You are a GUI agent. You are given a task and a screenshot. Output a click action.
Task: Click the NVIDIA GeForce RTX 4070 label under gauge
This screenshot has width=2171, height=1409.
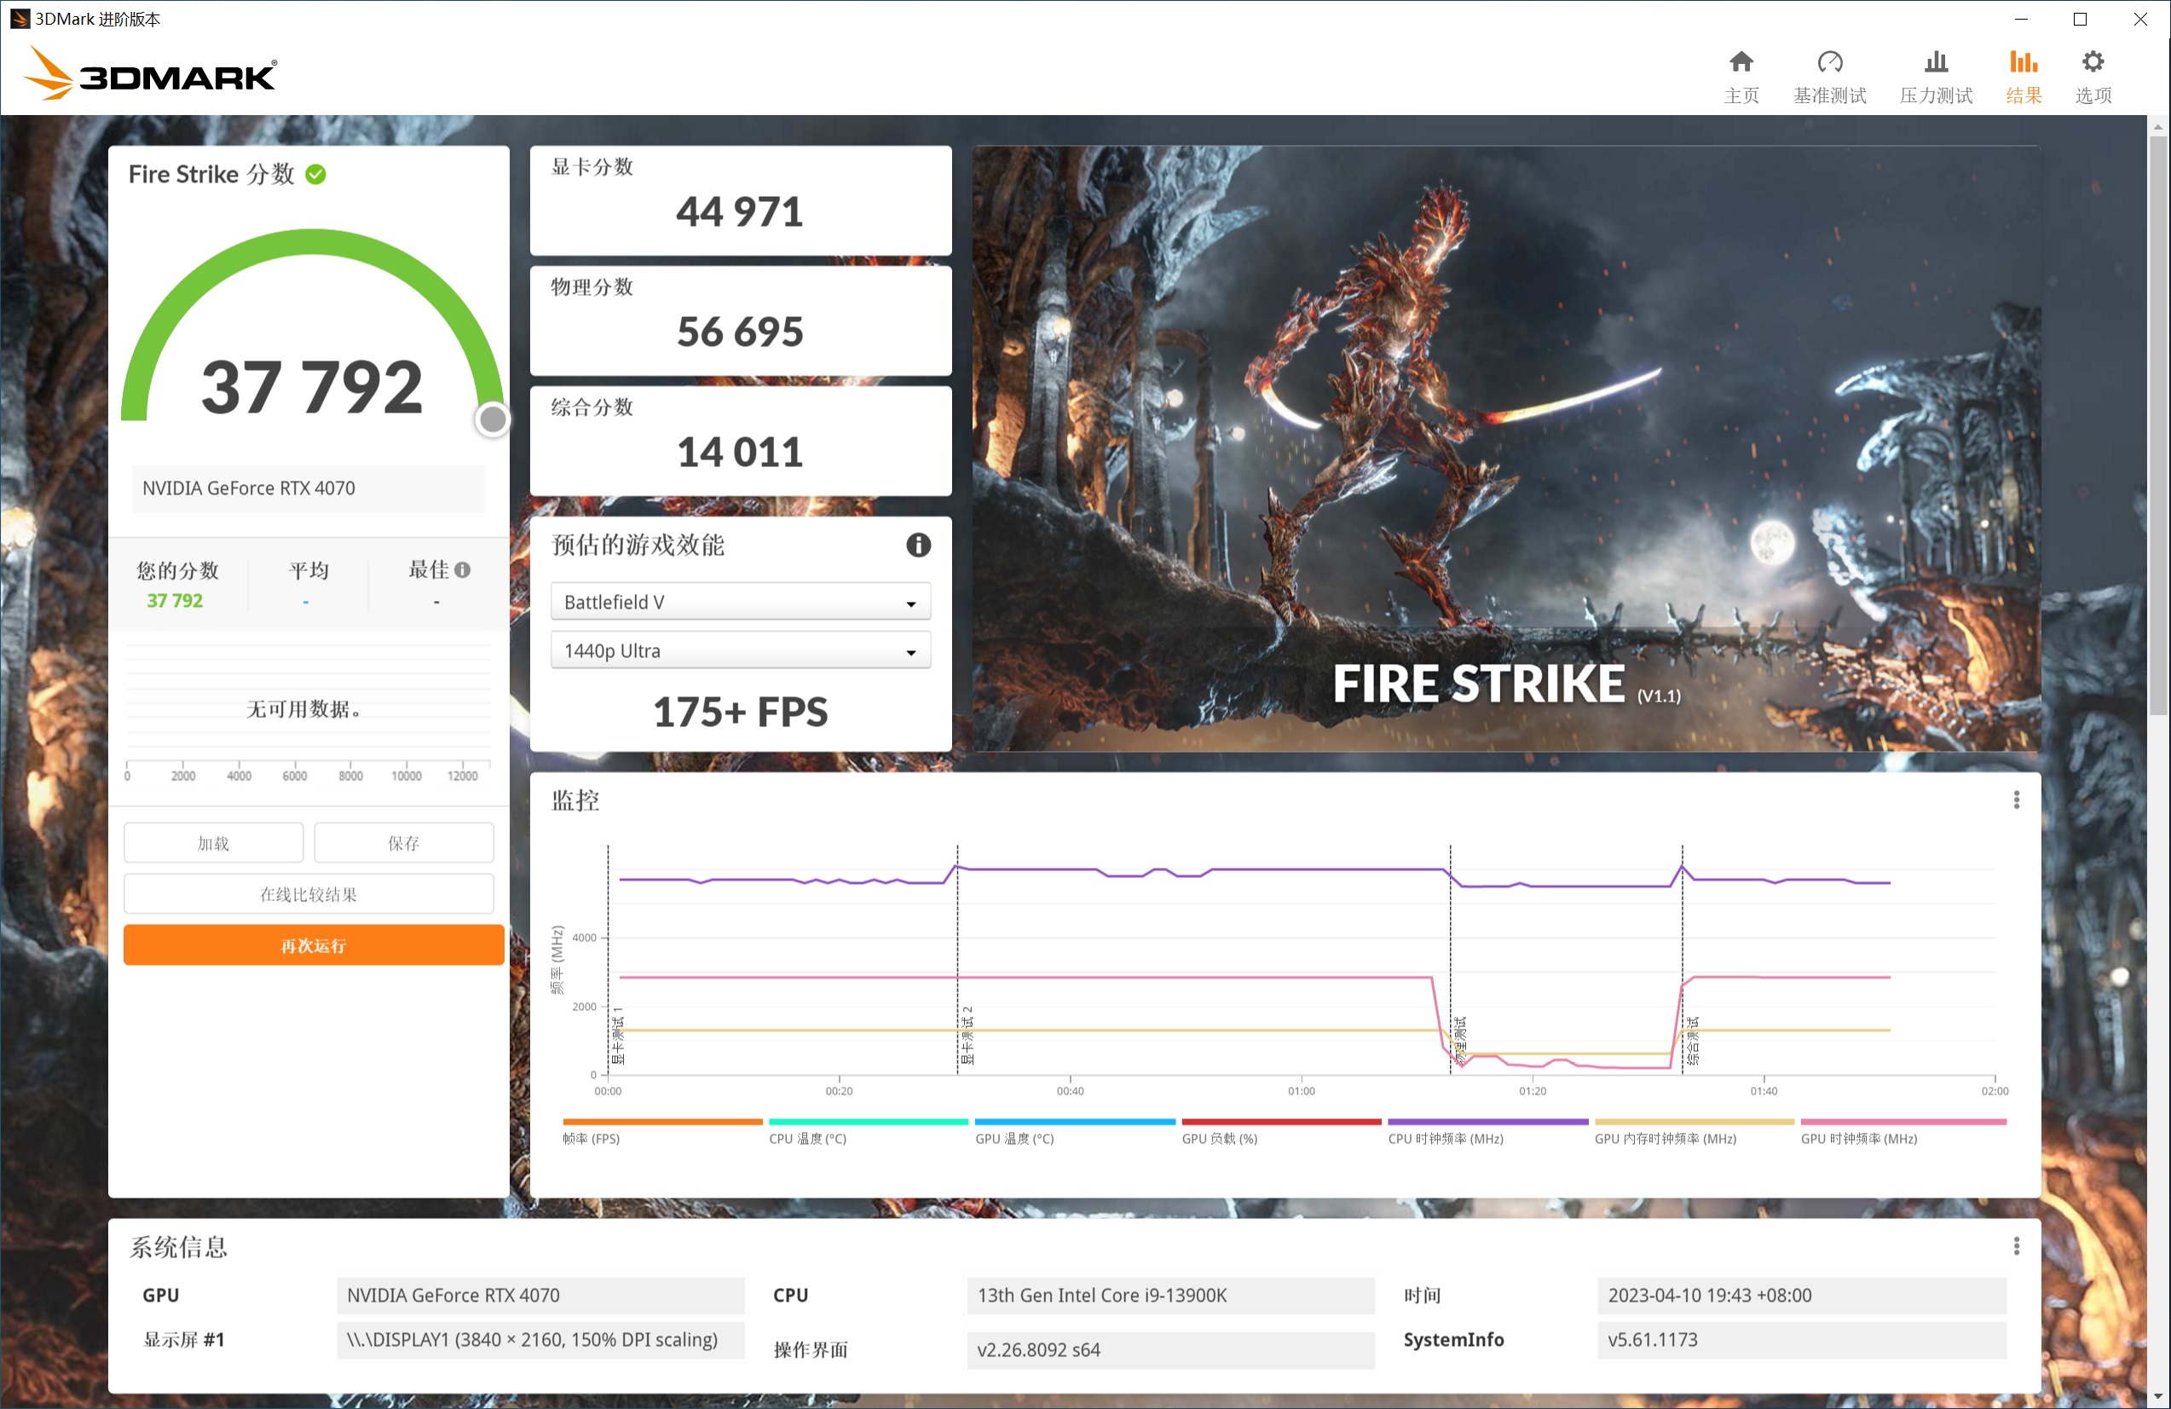309,488
